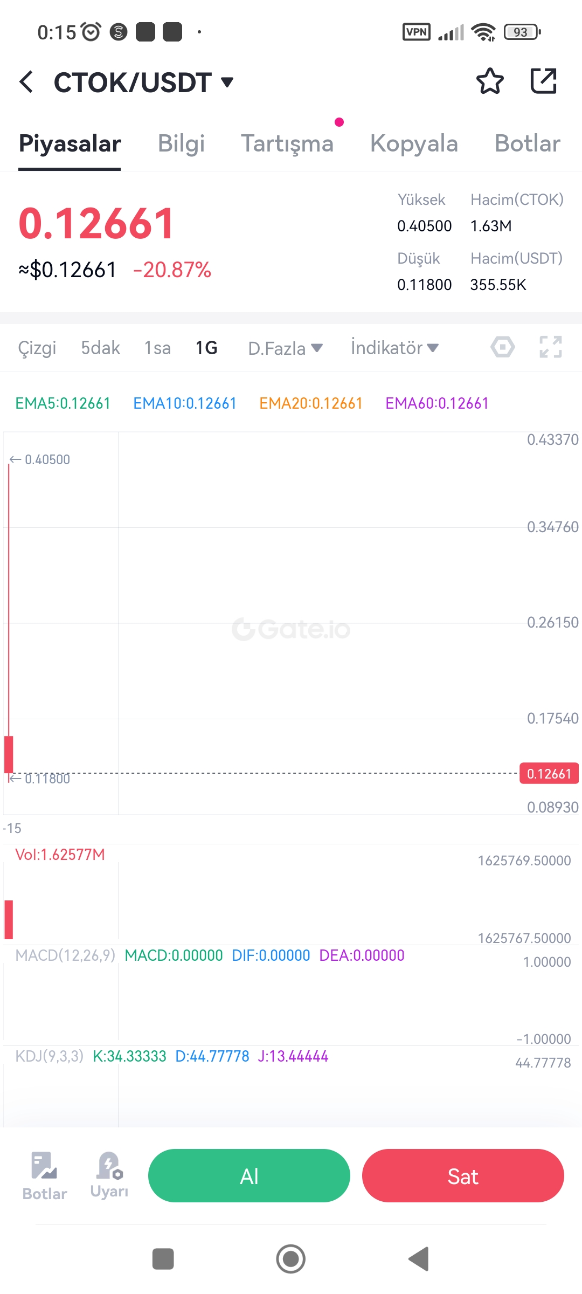The height and width of the screenshot is (1294, 582).
Task: Tap the back arrow icon
Action: click(x=26, y=82)
